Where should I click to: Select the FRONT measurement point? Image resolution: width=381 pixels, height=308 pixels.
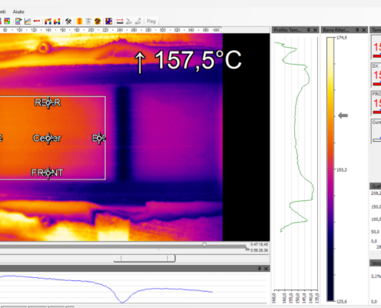(x=48, y=172)
